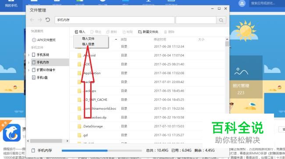The image size is (285, 159).
Task: Click the paste toolbar button
Action: 128,32
